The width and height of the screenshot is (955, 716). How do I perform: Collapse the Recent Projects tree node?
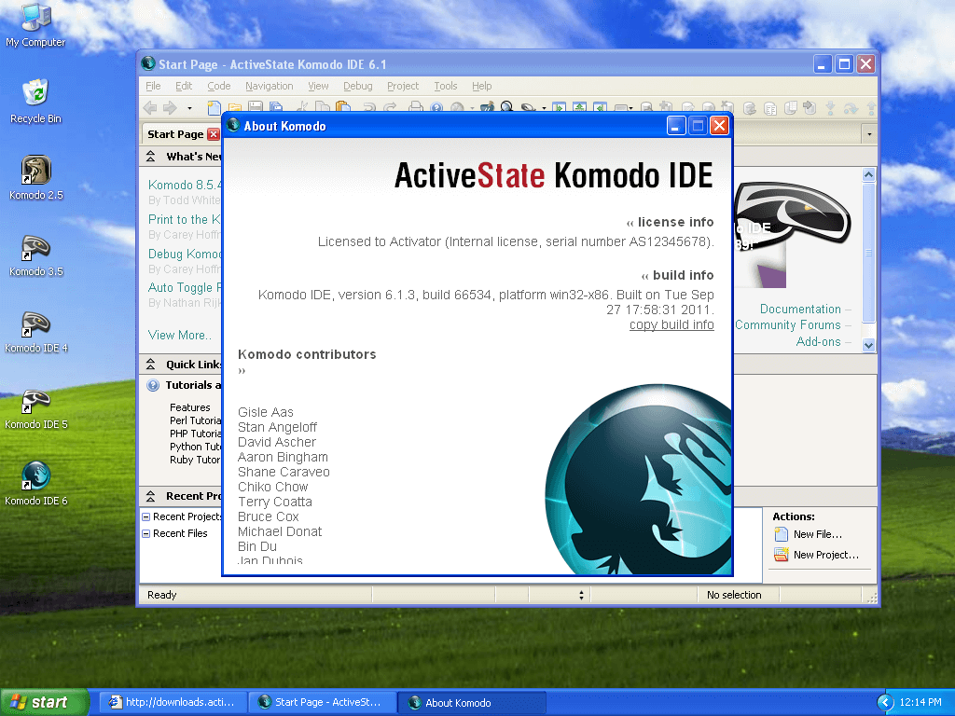[x=146, y=516]
